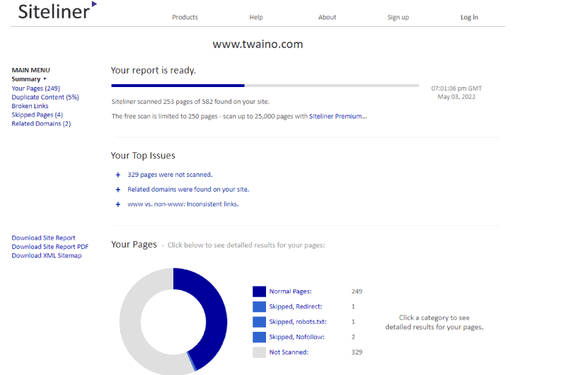The height and width of the screenshot is (375, 566).
Task: Download Site Report
Action: coord(43,238)
